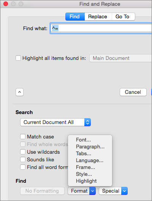The image size is (152, 201).
Task: Choose Highlight from the Format menu
Action: (x=90, y=181)
